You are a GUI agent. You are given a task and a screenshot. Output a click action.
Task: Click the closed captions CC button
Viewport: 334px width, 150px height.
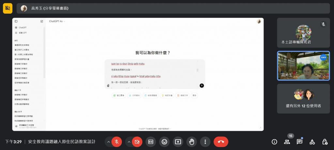click(151, 142)
